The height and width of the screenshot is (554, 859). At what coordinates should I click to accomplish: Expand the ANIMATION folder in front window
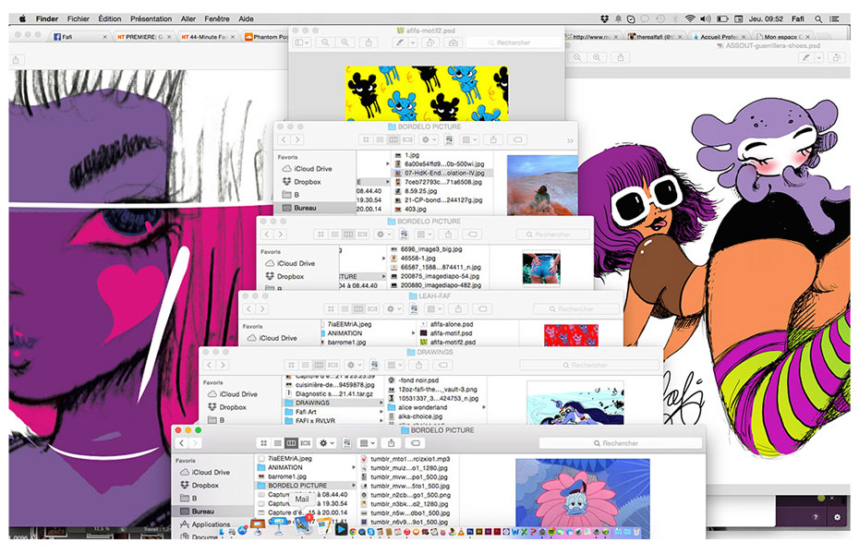(x=354, y=467)
